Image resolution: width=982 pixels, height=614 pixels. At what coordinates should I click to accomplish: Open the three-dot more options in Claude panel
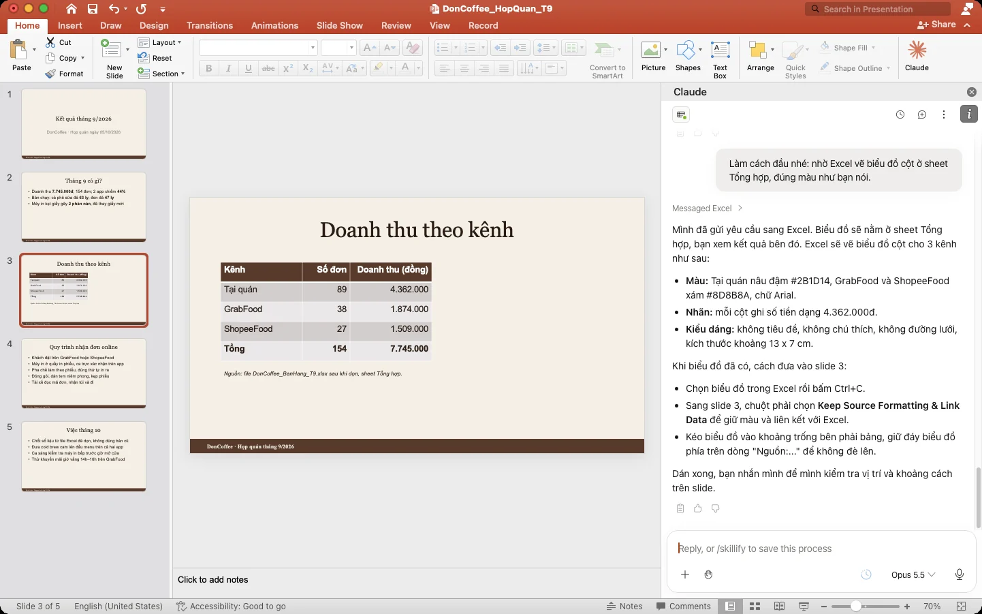click(944, 114)
